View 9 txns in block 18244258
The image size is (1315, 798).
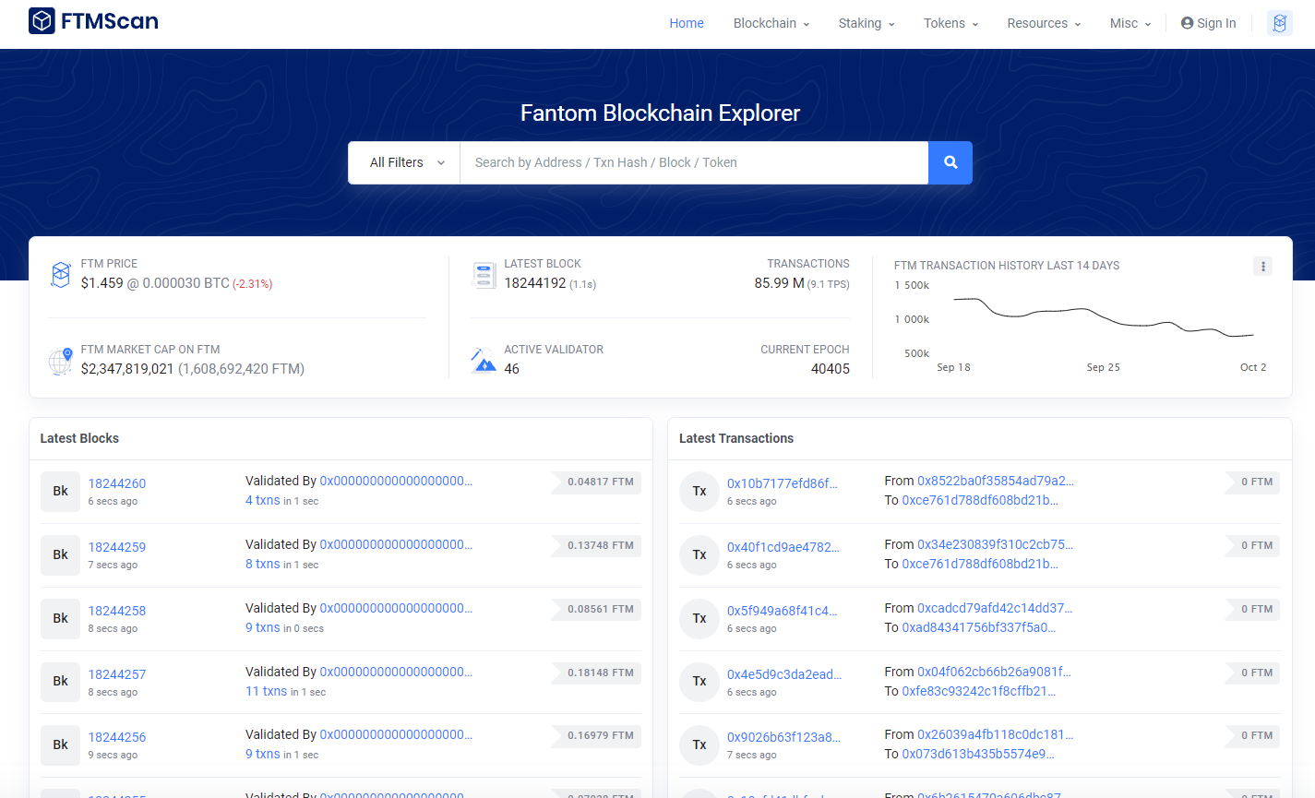(262, 627)
